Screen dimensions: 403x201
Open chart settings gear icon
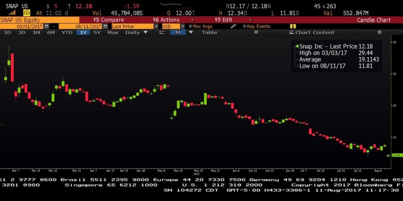[x=379, y=32]
